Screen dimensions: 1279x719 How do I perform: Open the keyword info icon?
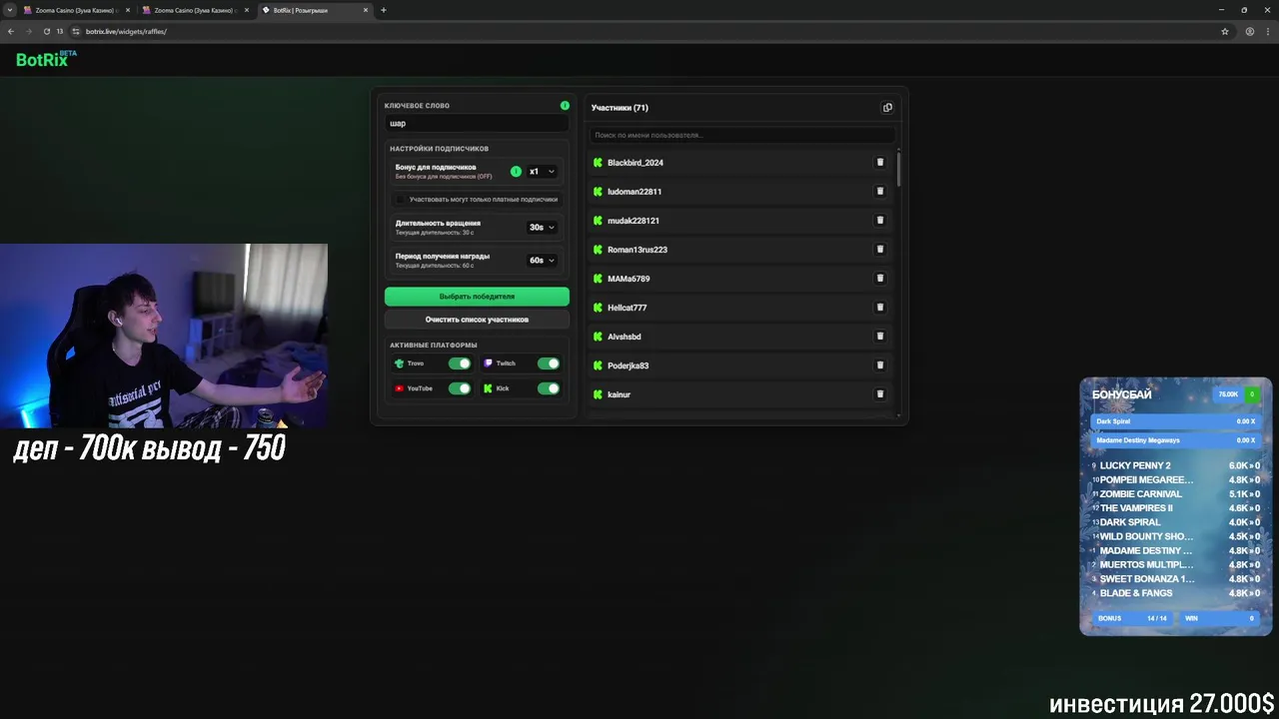[x=565, y=105]
